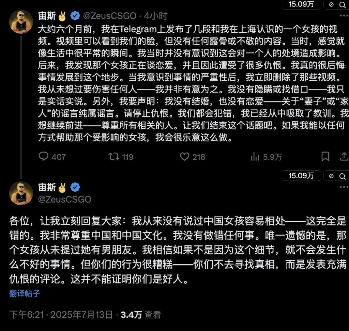This screenshot has height=331, width=349.
Task: Click the lower block circle icon
Action: (x=331, y=176)
